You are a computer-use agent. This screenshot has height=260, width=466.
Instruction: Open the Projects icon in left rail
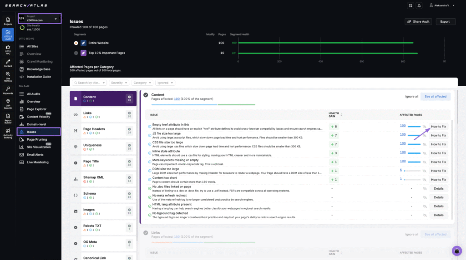[8, 21]
